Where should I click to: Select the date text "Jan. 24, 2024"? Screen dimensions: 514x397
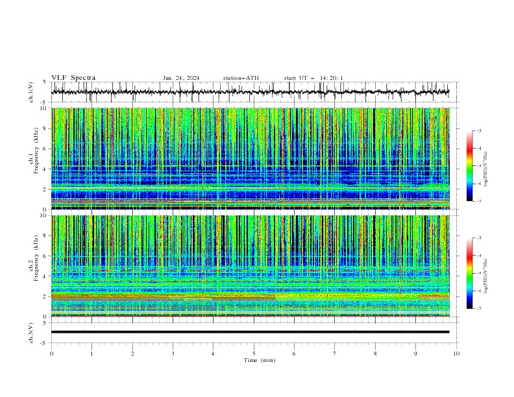point(181,78)
